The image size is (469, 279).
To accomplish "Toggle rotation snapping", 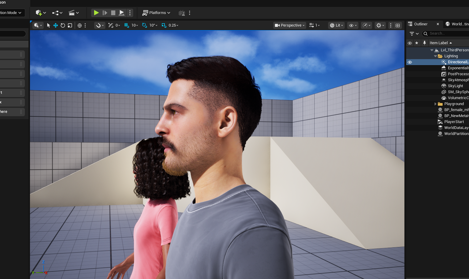I will pyautogui.click(x=144, y=25).
